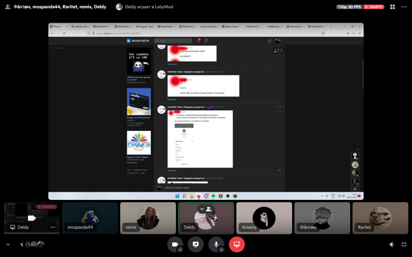
Task: Open VK music note icon
Action: [x=206, y=40]
